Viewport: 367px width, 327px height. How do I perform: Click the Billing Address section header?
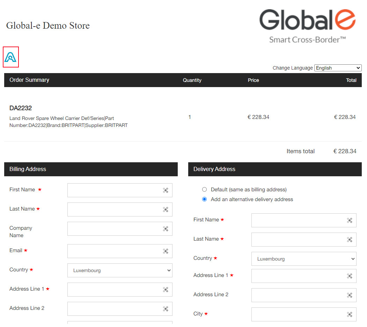coord(91,169)
